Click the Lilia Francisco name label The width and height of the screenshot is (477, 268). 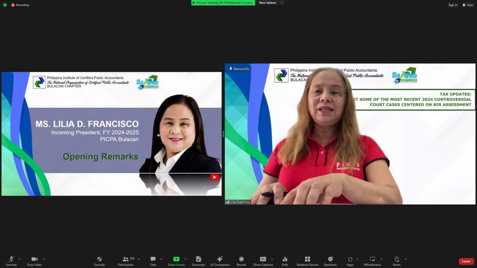238,202
